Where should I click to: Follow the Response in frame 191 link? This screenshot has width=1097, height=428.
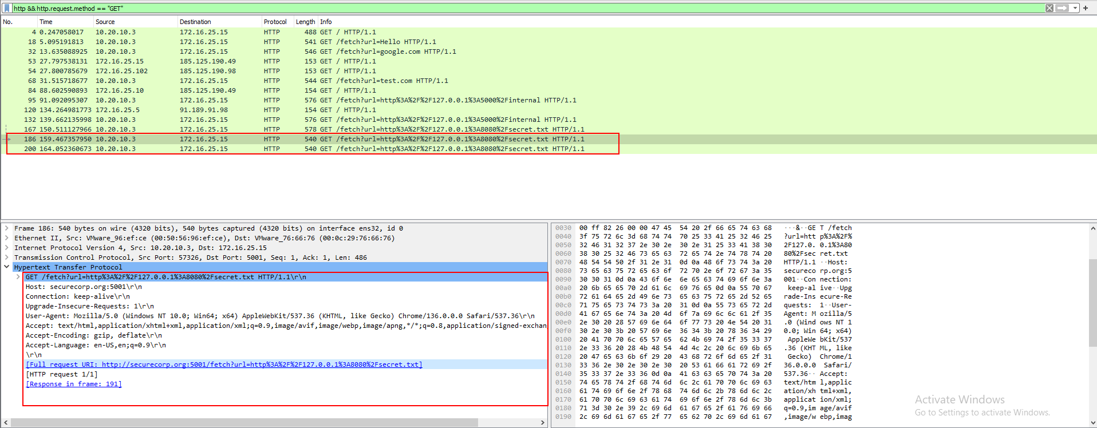(x=74, y=384)
